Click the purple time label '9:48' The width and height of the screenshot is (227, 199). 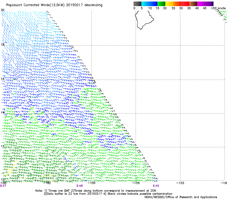[80, 186]
